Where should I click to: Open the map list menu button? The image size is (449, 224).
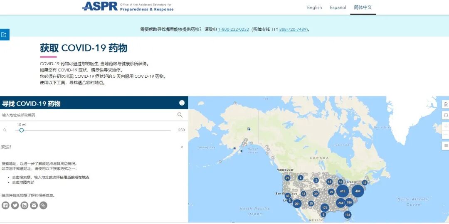(x=446, y=145)
